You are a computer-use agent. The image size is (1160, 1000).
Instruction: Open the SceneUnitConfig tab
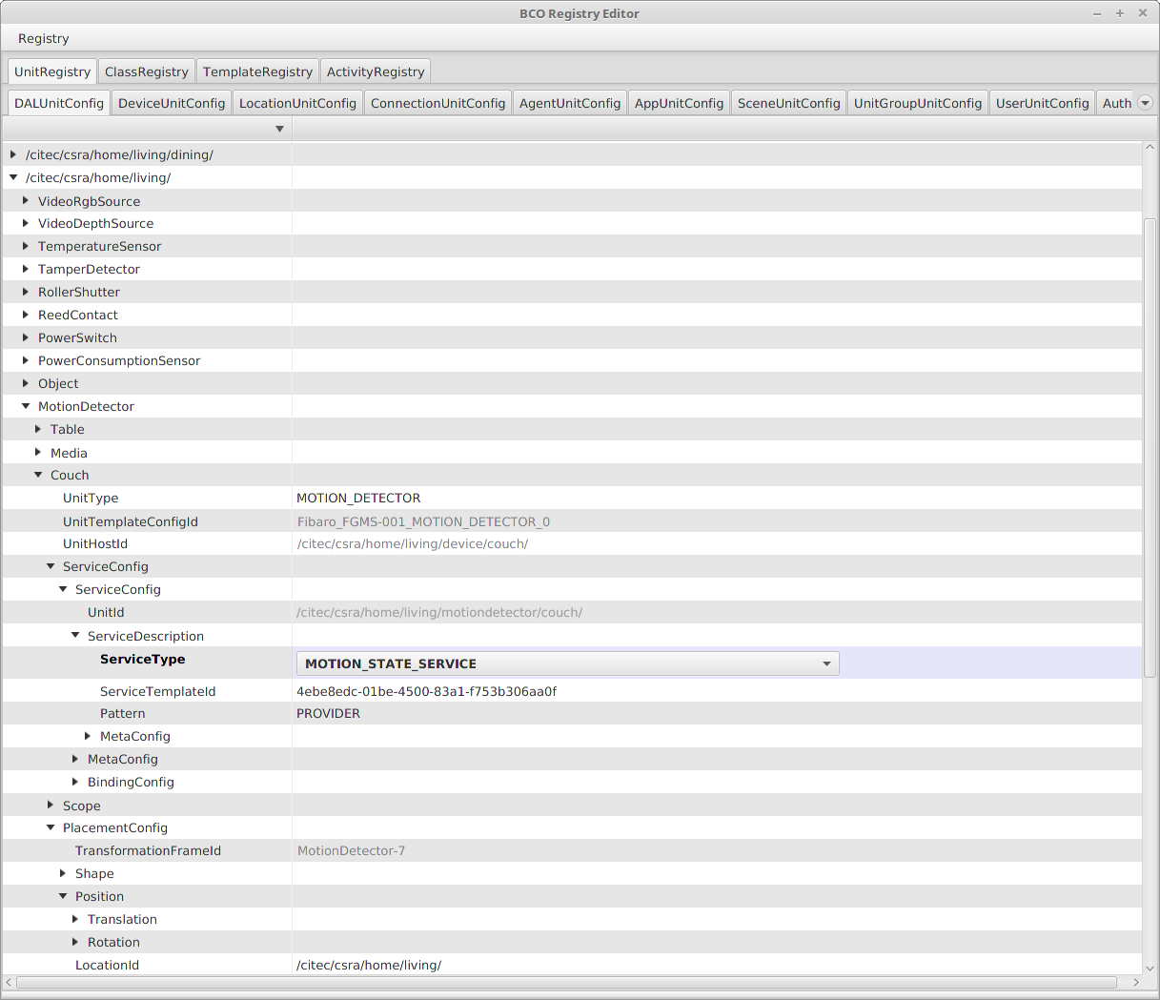click(788, 102)
